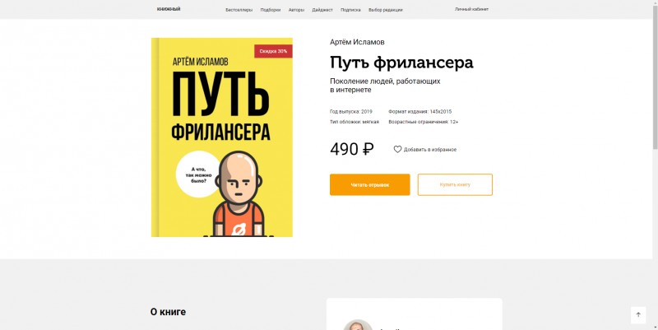Image resolution: width=658 pixels, height=330 pixels.
Task: Click the Купить книгу button
Action: click(x=455, y=184)
